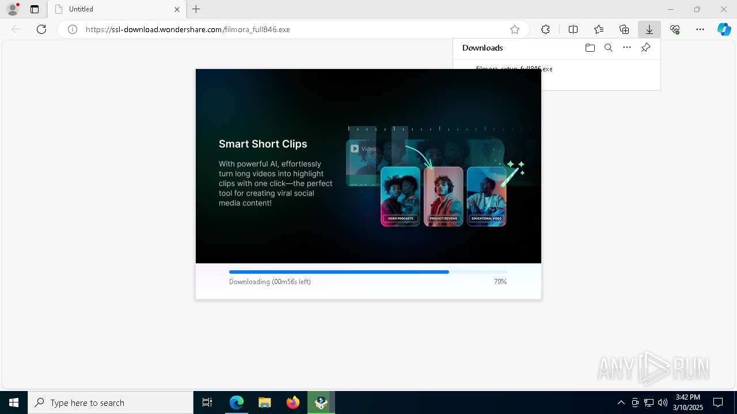The height and width of the screenshot is (414, 737).
Task: Open the Favorites list icon
Action: (x=599, y=29)
